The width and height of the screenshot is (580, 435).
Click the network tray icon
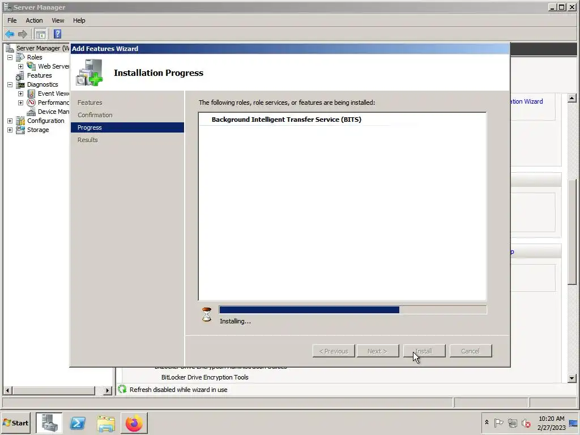[512, 423]
